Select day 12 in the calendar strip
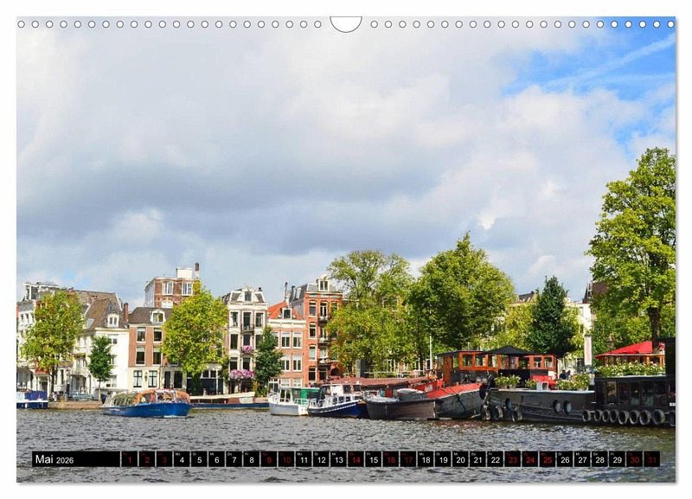Image resolution: width=692 pixels, height=499 pixels. click(x=321, y=459)
